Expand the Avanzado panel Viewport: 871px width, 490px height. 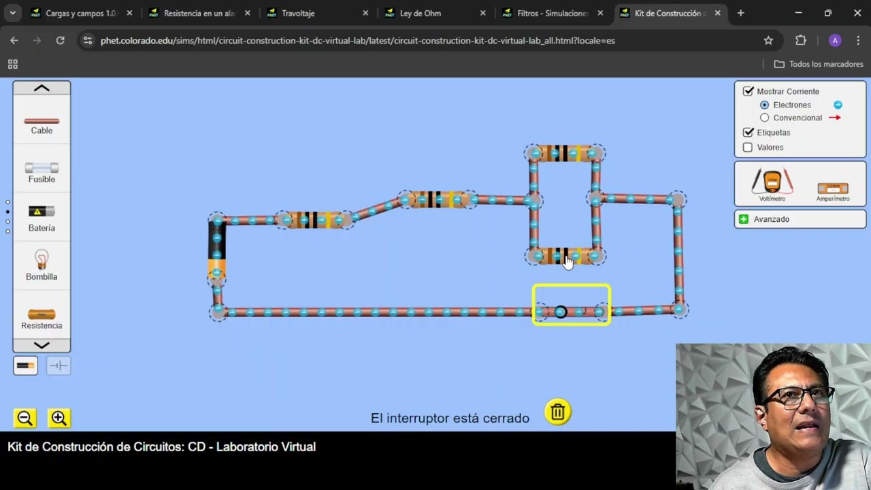point(800,219)
